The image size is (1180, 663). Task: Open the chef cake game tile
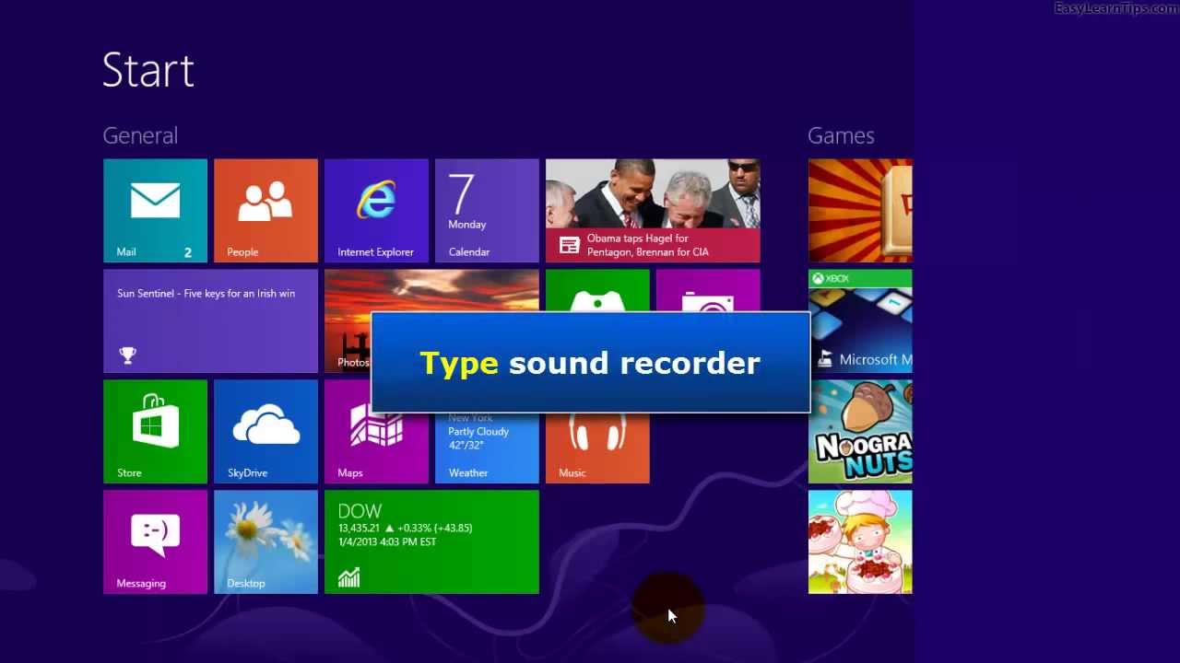click(x=860, y=542)
